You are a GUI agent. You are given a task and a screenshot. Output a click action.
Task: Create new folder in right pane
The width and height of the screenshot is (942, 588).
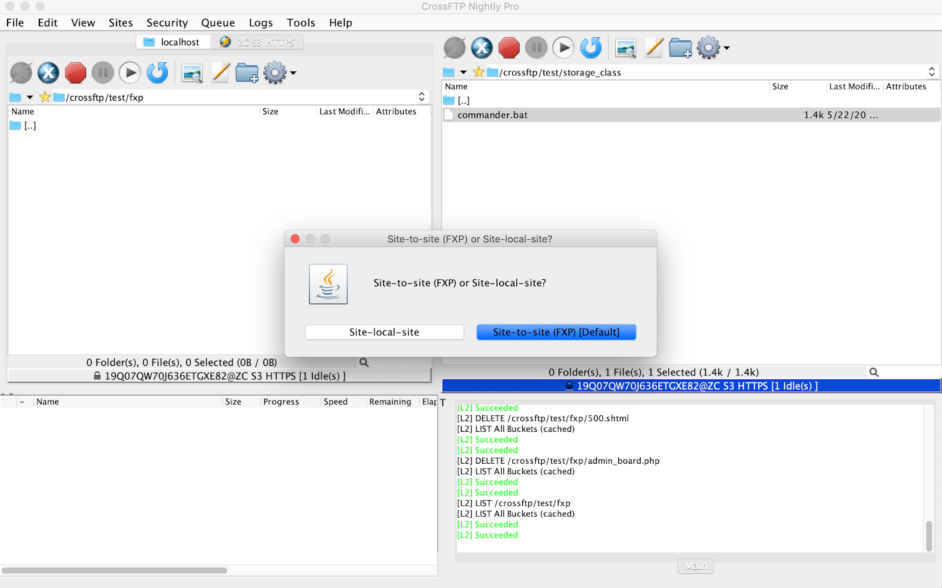681,48
